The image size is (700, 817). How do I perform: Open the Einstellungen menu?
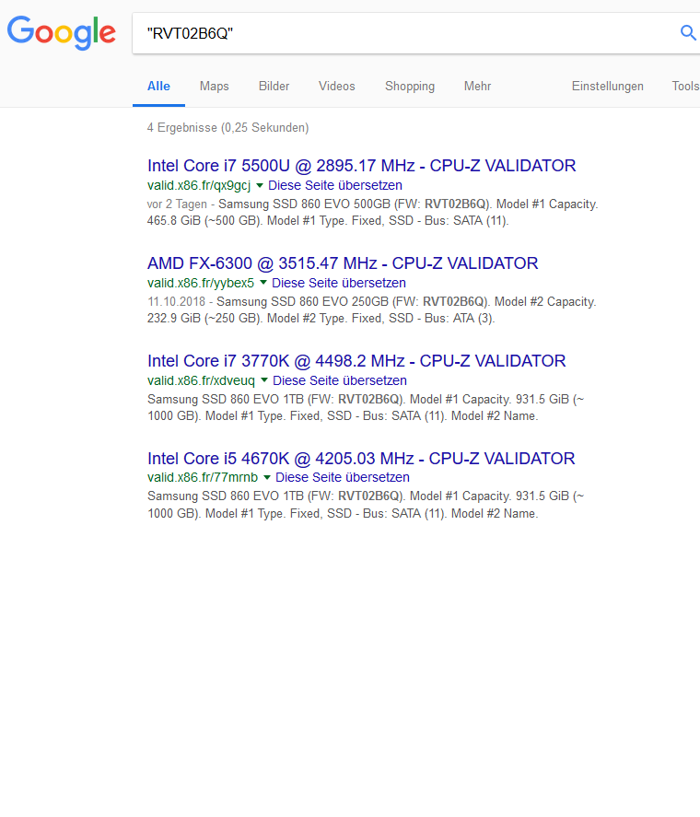[607, 86]
